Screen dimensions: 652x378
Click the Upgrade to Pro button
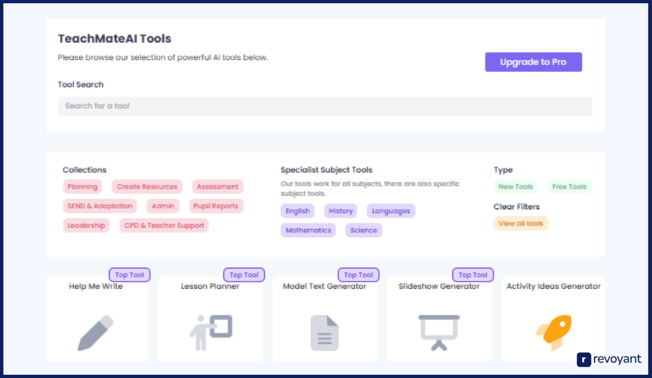point(533,62)
